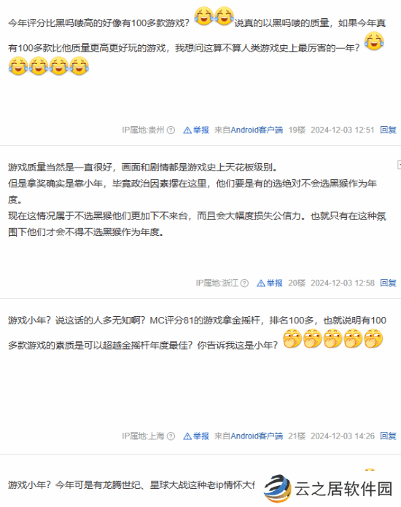The image size is (401, 507).
Task: Click the first covering-mouth emoji in floor 21
Action: pos(292,339)
